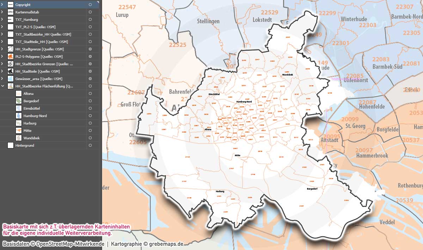Viewport: 423px width, 250px height.
Task: Click the Kartenmaßstab layer thumbnail
Action: 11,12
